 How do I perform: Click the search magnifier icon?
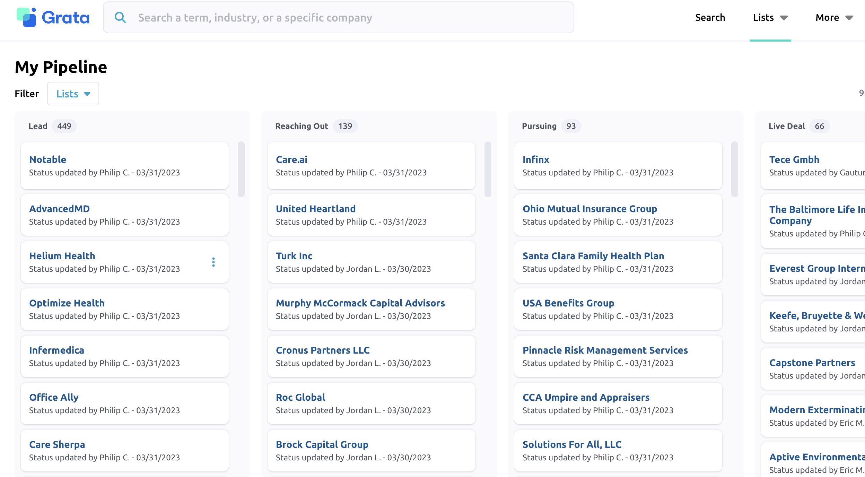(x=120, y=17)
